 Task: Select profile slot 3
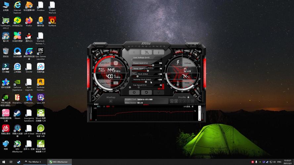pos(180,101)
